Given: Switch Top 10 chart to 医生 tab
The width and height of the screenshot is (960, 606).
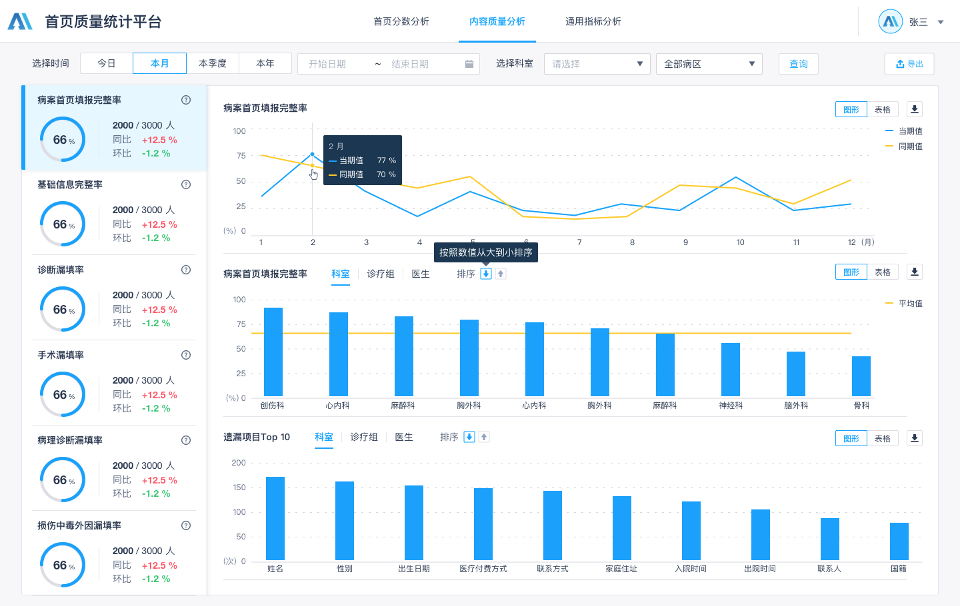Looking at the screenshot, I should [404, 437].
